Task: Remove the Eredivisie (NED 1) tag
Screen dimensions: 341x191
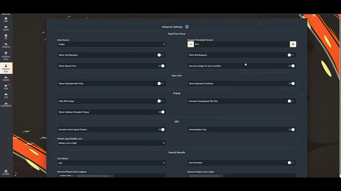Action: pos(75,176)
